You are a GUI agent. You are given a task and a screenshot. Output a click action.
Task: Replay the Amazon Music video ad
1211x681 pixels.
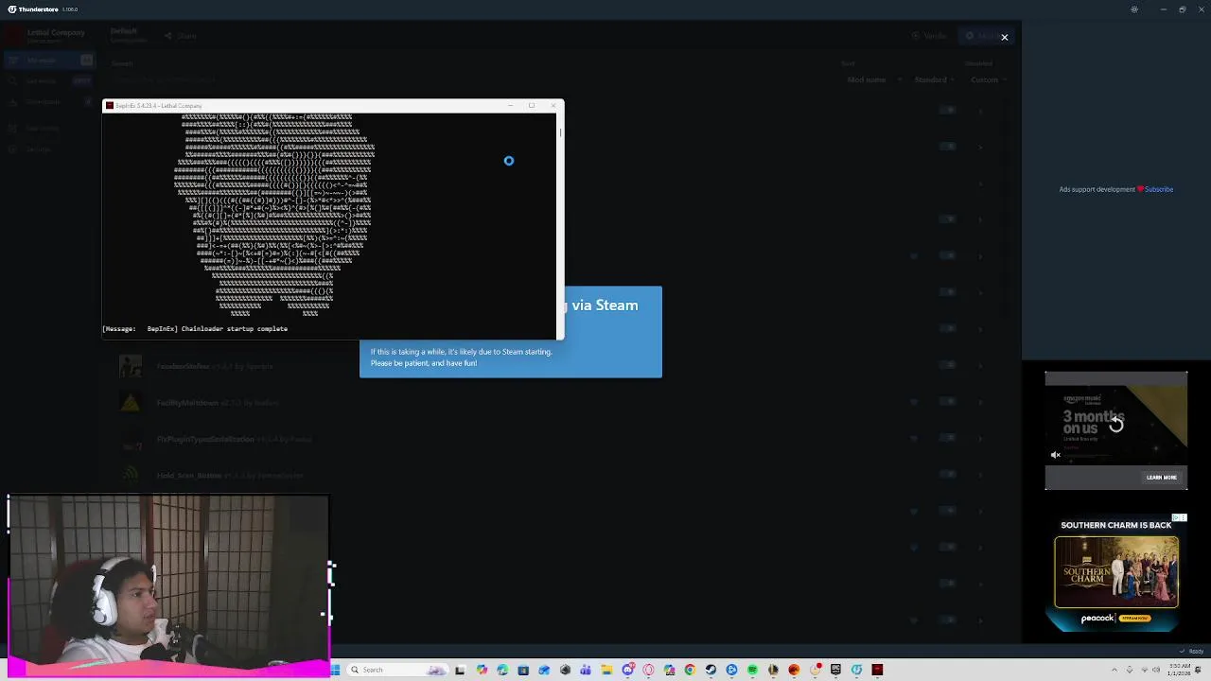coord(1116,425)
